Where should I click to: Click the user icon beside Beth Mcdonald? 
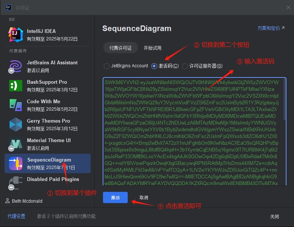[x=7, y=201]
